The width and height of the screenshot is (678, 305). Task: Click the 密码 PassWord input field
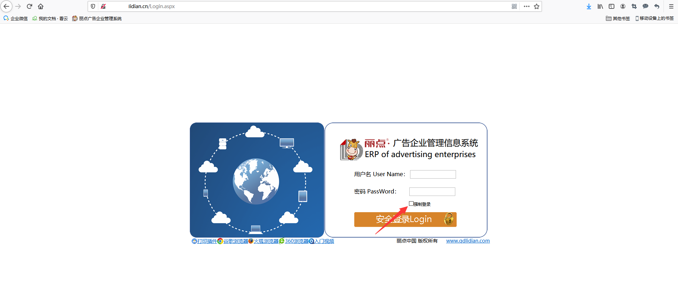pyautogui.click(x=432, y=192)
